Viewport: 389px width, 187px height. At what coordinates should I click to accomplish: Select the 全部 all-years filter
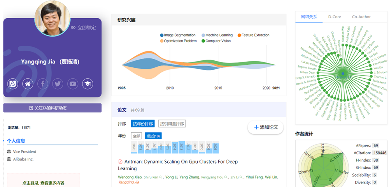[136, 136]
